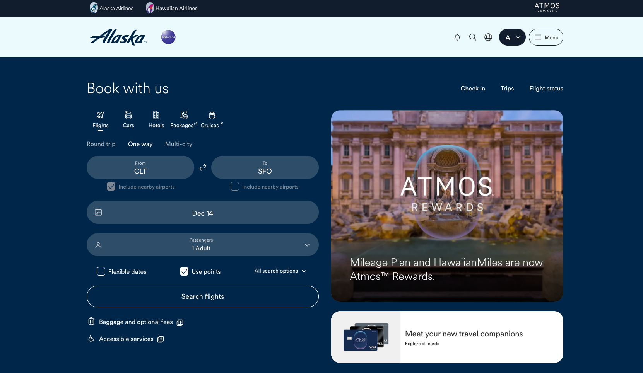Viewport: 643px width, 373px height.
Task: Open the Explore all cards link
Action: pyautogui.click(x=422, y=344)
